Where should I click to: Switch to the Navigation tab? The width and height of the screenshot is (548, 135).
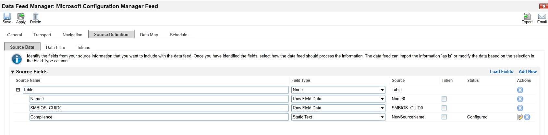[x=72, y=35]
